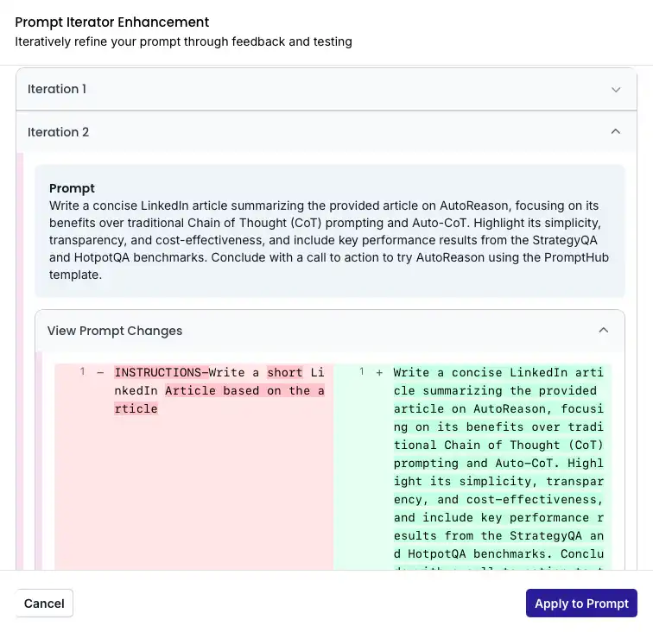Image resolution: width=653 pixels, height=632 pixels.
Task: Collapse Iteration 2 using its chevron icon
Action: [x=616, y=131]
